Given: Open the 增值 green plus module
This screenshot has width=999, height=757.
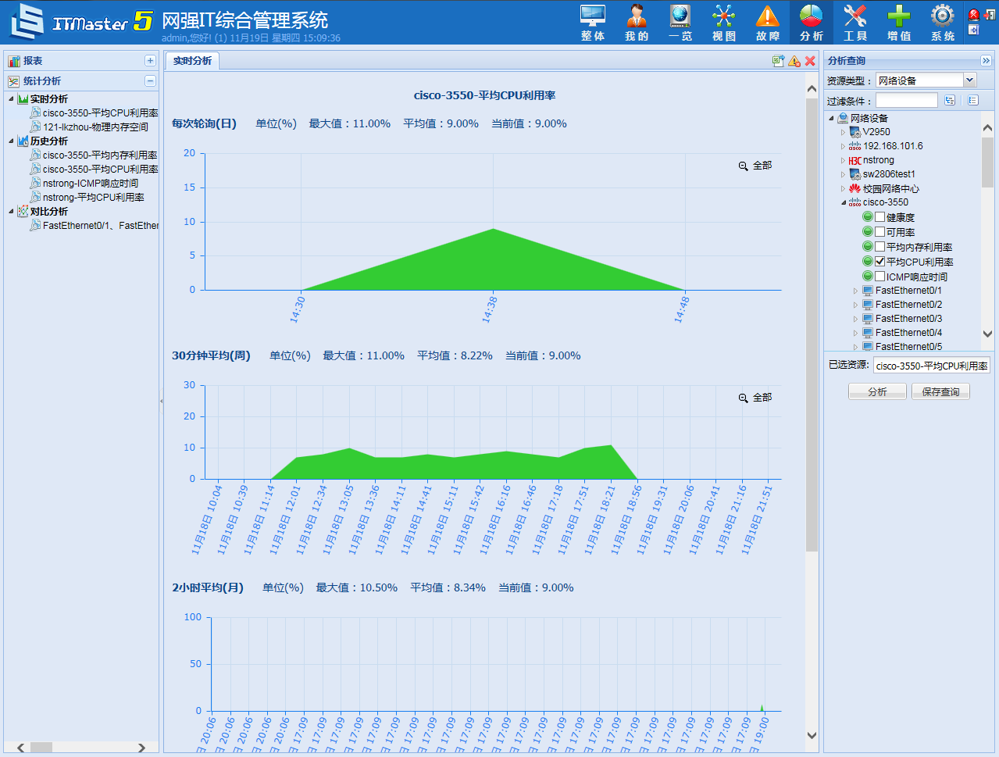Looking at the screenshot, I should (x=899, y=23).
